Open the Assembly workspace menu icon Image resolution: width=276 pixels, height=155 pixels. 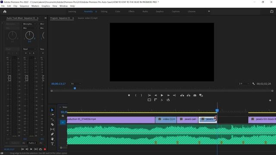[x=96, y=12]
